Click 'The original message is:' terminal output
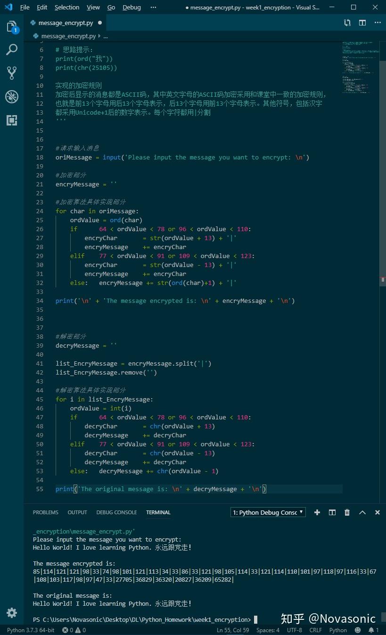 pos(73,596)
